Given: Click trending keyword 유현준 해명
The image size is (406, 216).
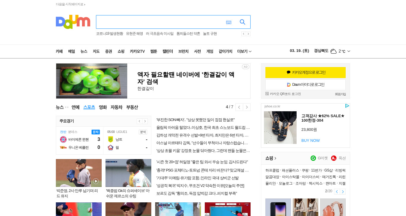Looking at the screenshot, I should pyautogui.click(x=134, y=34).
